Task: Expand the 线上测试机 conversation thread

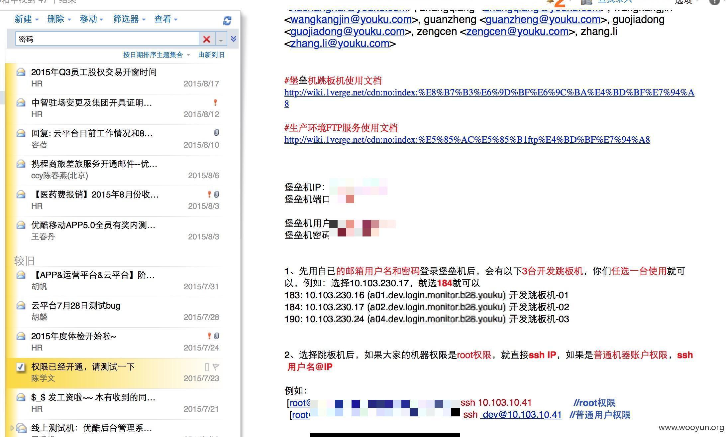Action: coord(12,428)
